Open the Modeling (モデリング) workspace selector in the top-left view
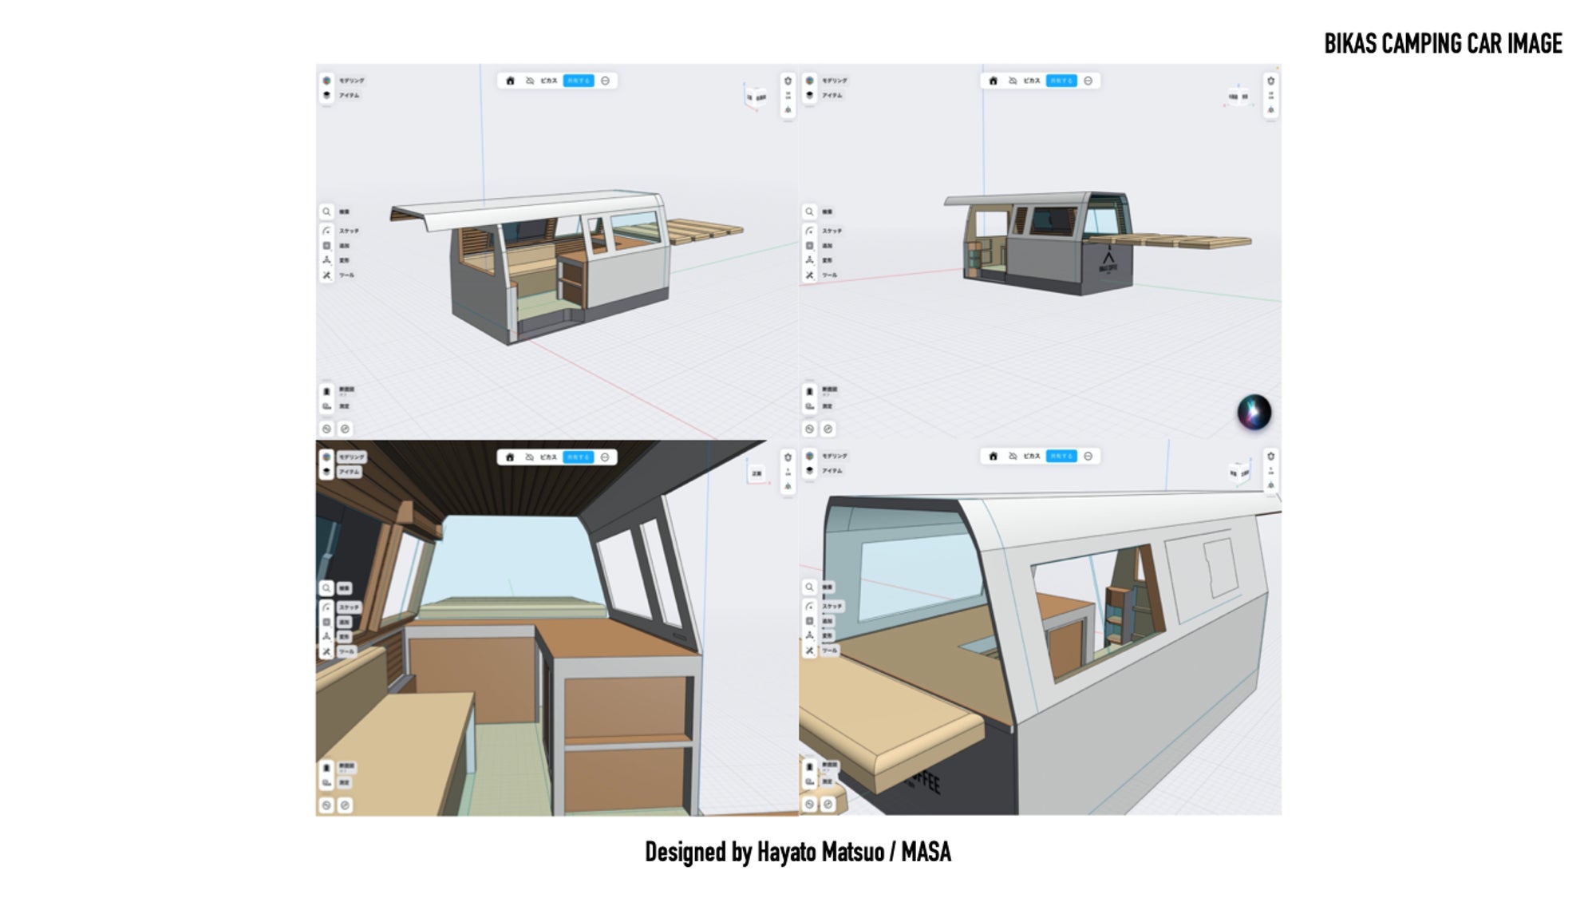The width and height of the screenshot is (1596, 898). tap(327, 81)
